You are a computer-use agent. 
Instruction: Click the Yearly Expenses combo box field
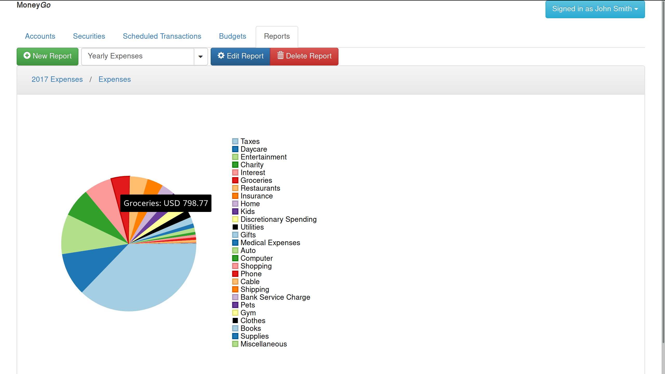point(138,56)
